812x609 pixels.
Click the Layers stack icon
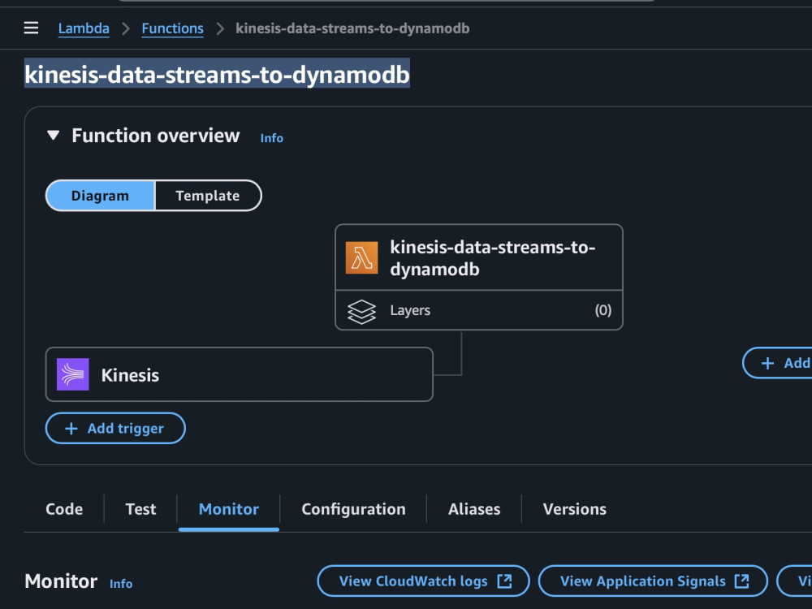pos(361,311)
